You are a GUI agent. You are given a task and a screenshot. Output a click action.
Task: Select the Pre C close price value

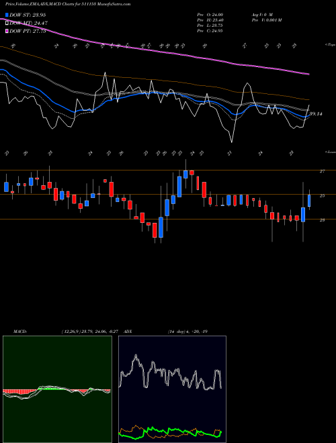[x=210, y=30]
